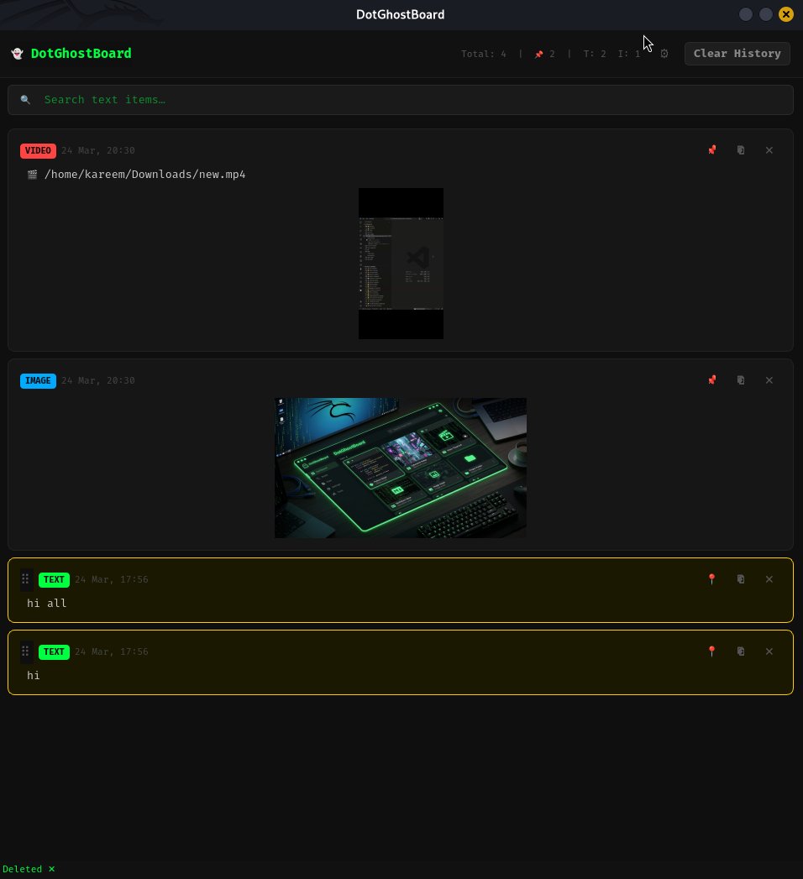Click the ghost logo icon

click(x=18, y=53)
